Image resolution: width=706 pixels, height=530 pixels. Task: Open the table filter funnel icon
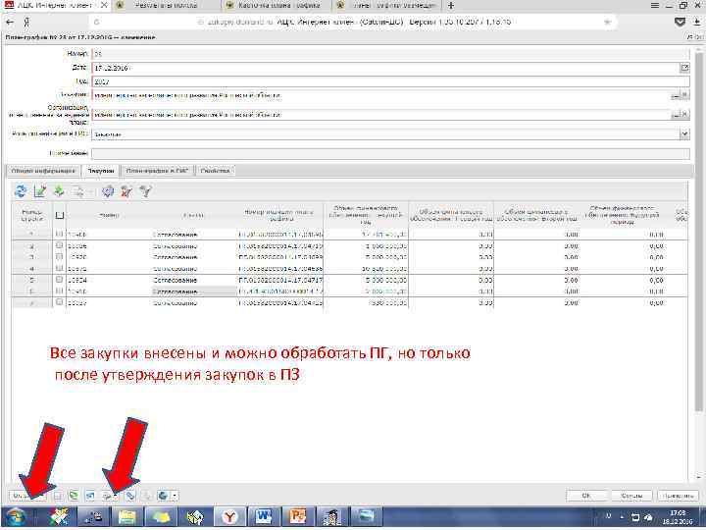click(x=145, y=191)
